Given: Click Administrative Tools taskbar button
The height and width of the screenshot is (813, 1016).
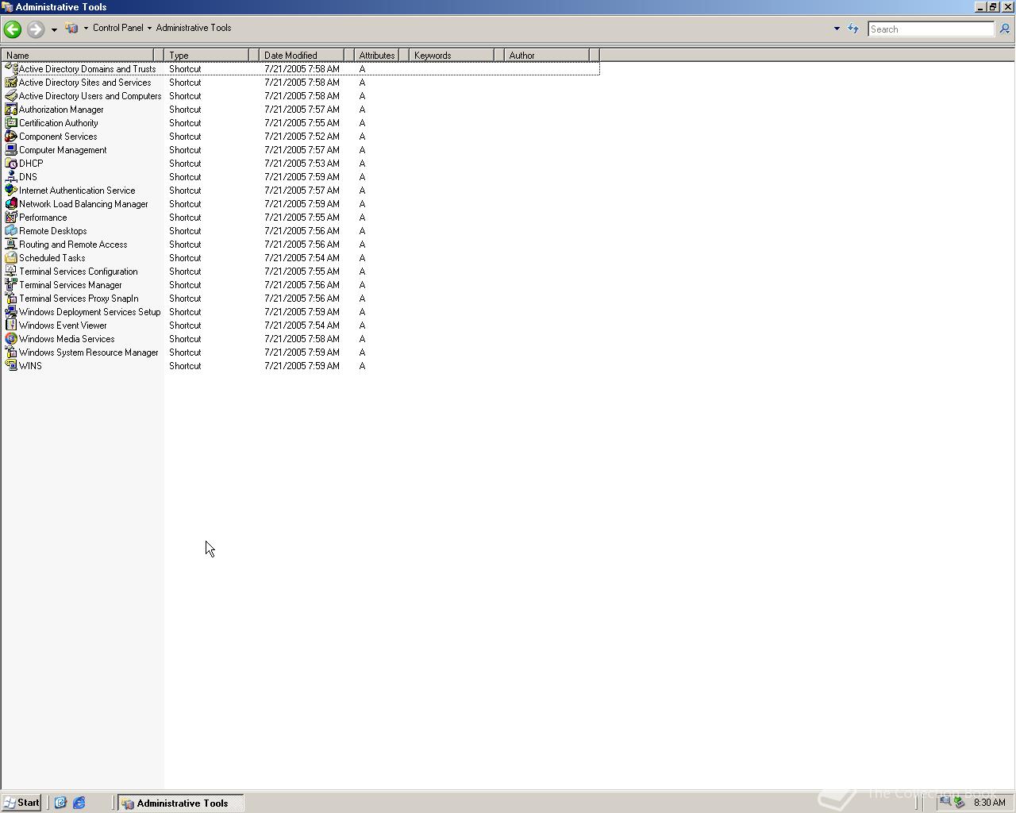Looking at the screenshot, I should [181, 803].
